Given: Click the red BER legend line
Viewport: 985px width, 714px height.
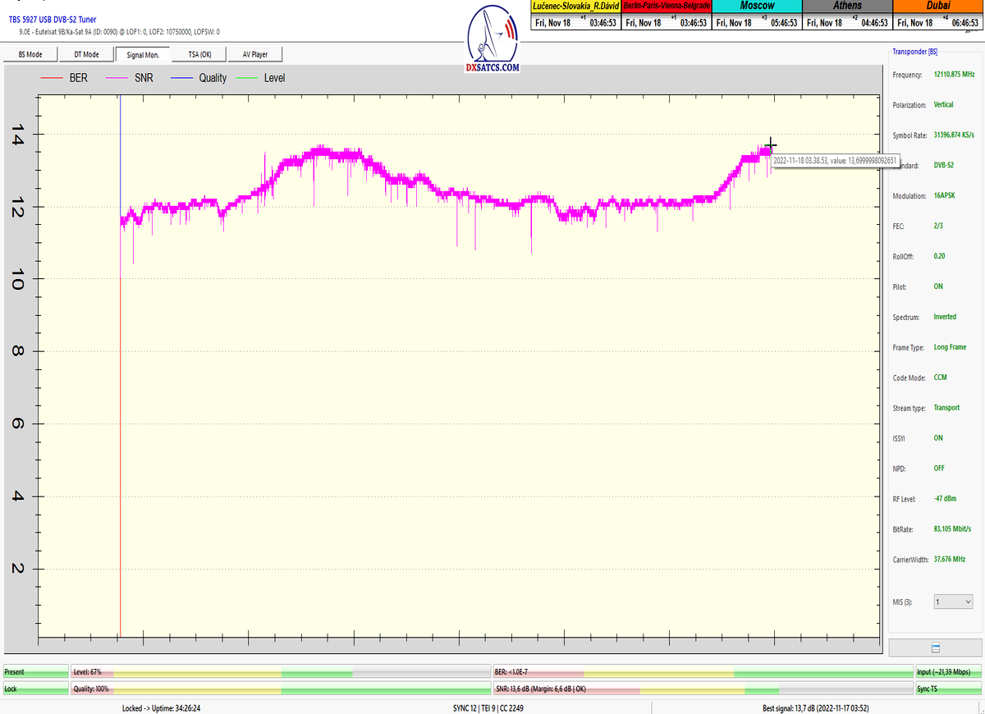Looking at the screenshot, I should [52, 78].
